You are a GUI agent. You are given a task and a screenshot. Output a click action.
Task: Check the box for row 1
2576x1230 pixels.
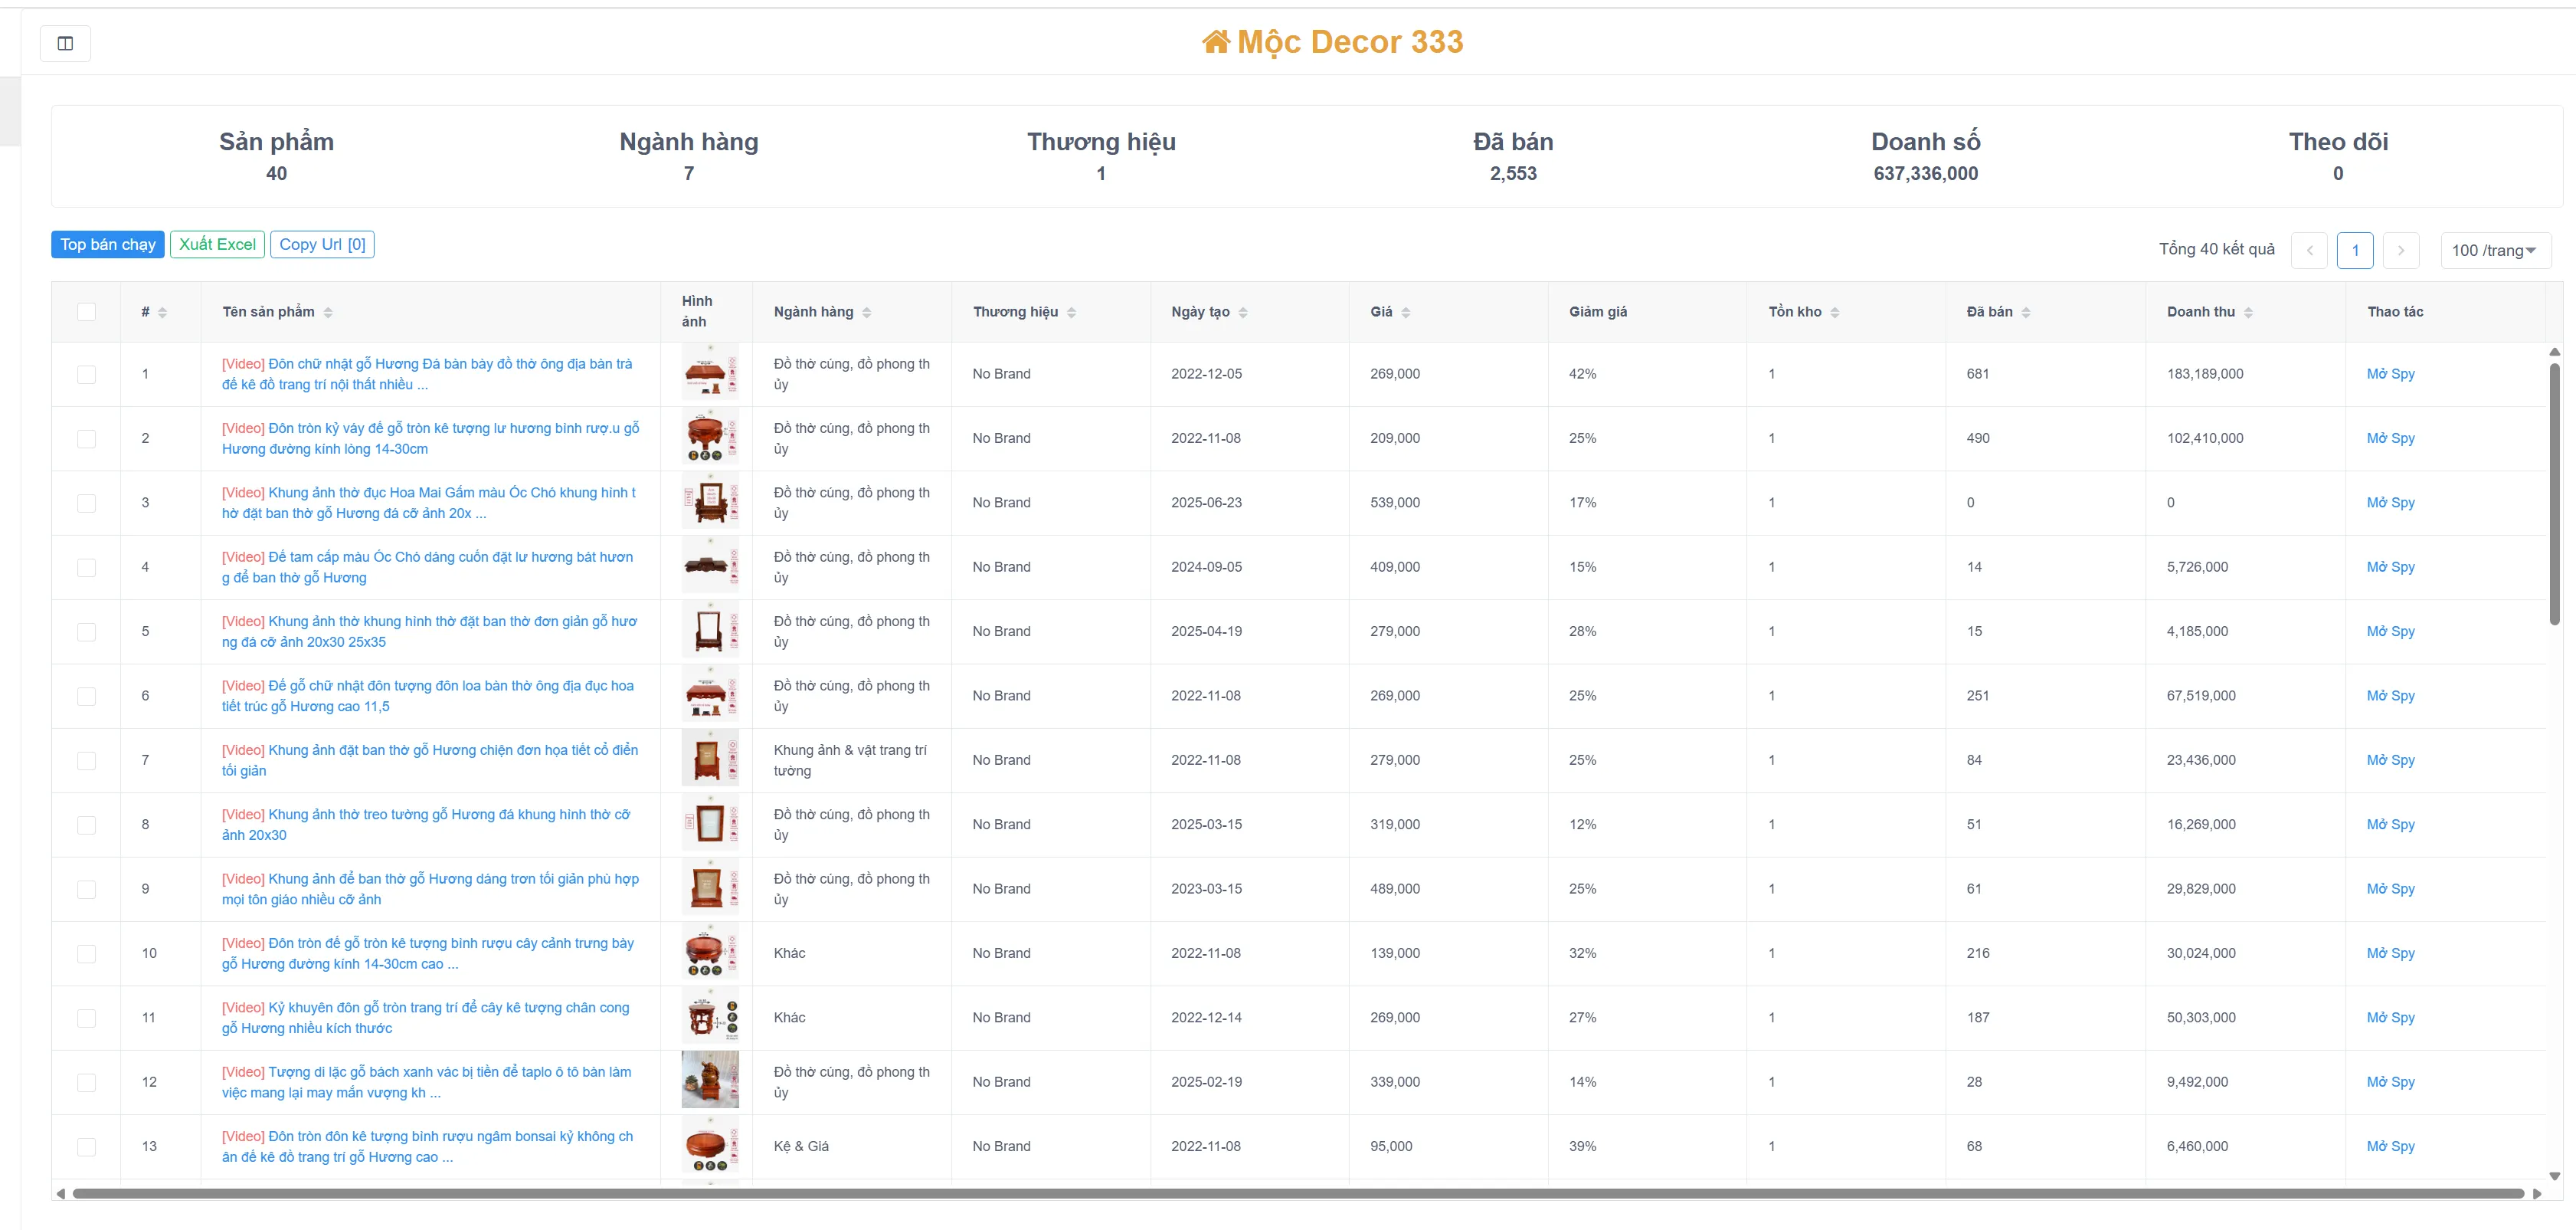(87, 374)
